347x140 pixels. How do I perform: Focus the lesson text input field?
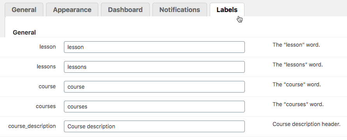154,47
